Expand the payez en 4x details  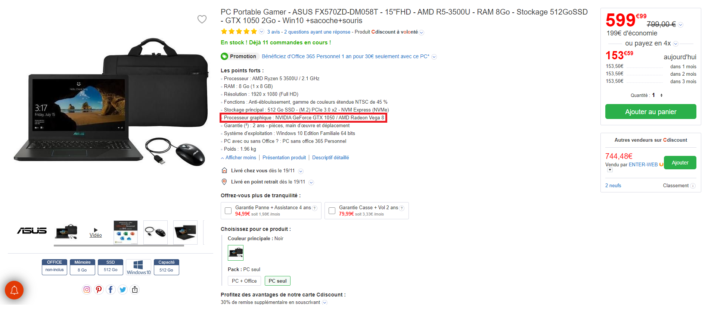click(x=676, y=44)
